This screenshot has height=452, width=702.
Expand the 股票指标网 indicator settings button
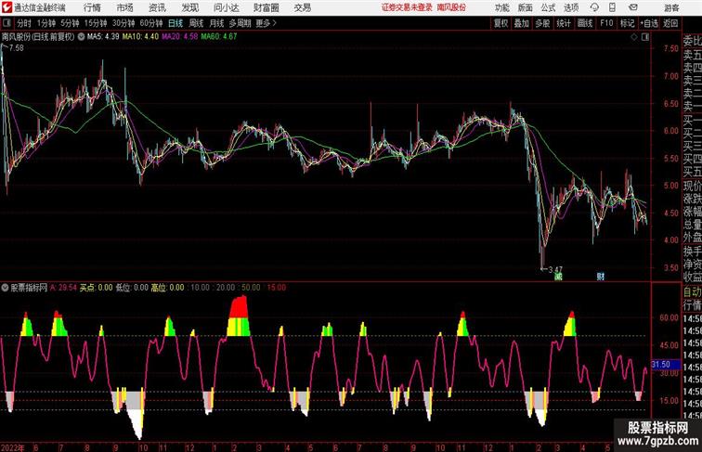5,288
